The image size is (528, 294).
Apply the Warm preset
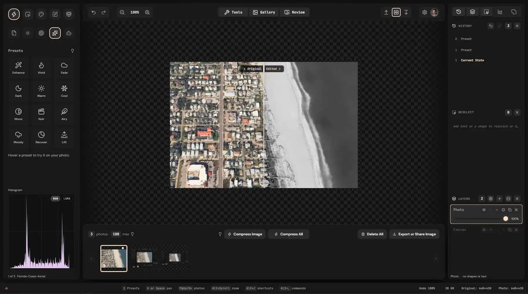pyautogui.click(x=41, y=91)
